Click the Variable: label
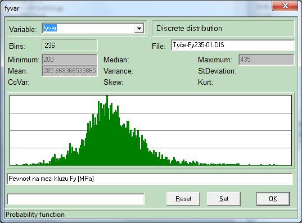This screenshot has width=302, height=223. [23, 29]
